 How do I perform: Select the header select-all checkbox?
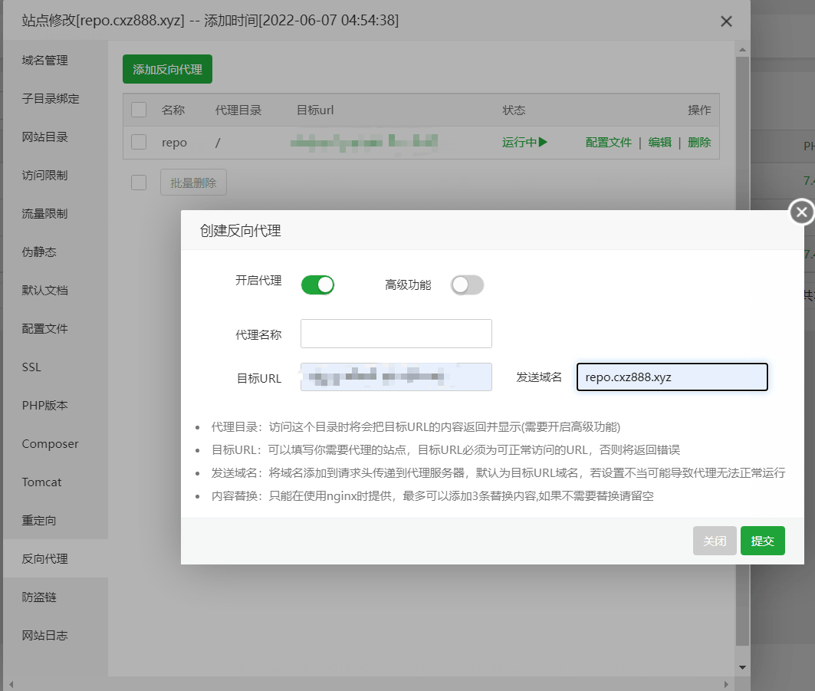[x=138, y=110]
